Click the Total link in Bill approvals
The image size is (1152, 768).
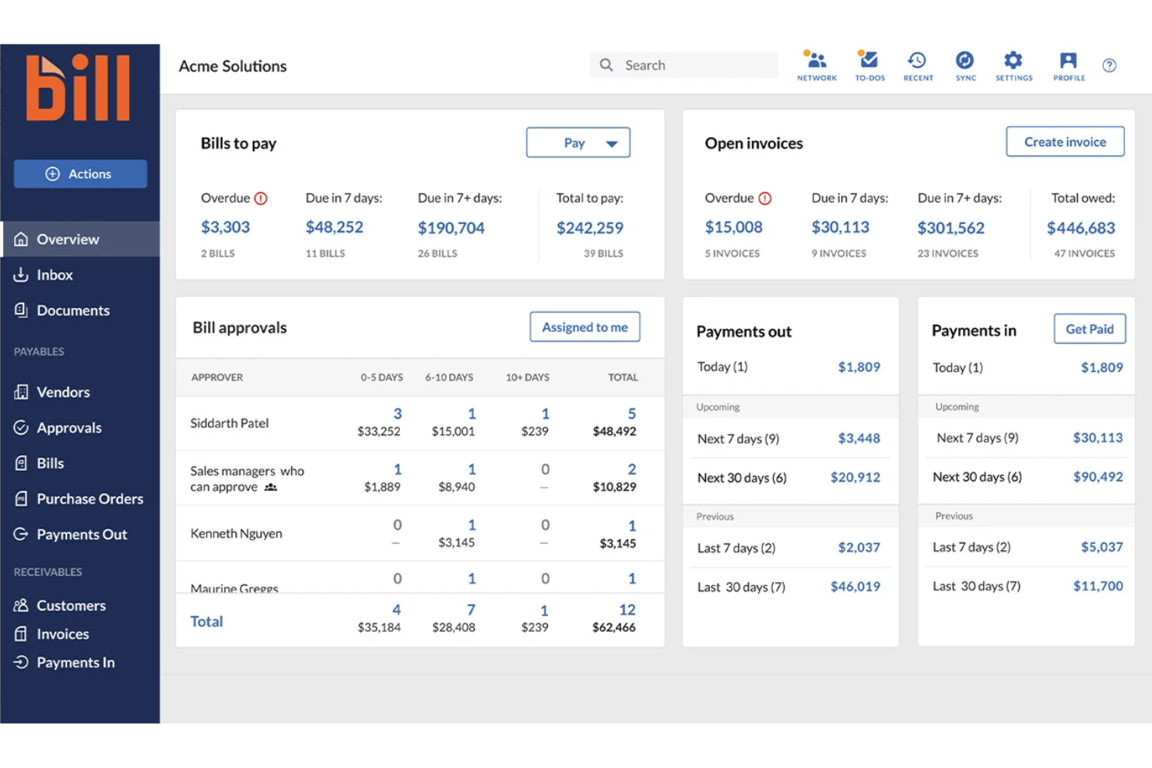click(x=206, y=621)
